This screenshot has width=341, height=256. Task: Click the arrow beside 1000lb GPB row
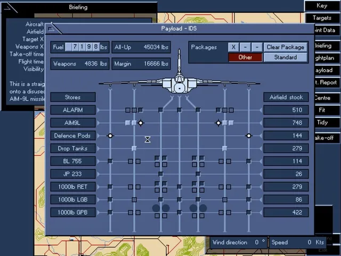click(x=98, y=212)
